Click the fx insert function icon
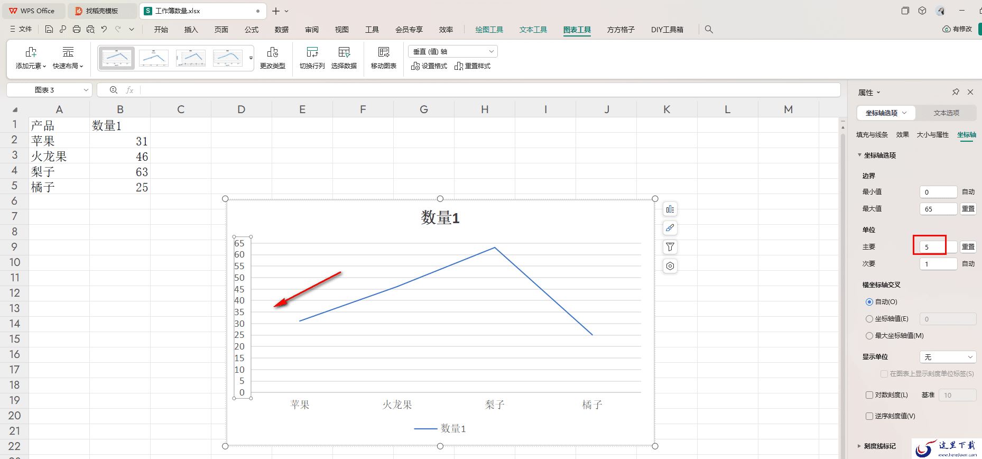 point(129,90)
